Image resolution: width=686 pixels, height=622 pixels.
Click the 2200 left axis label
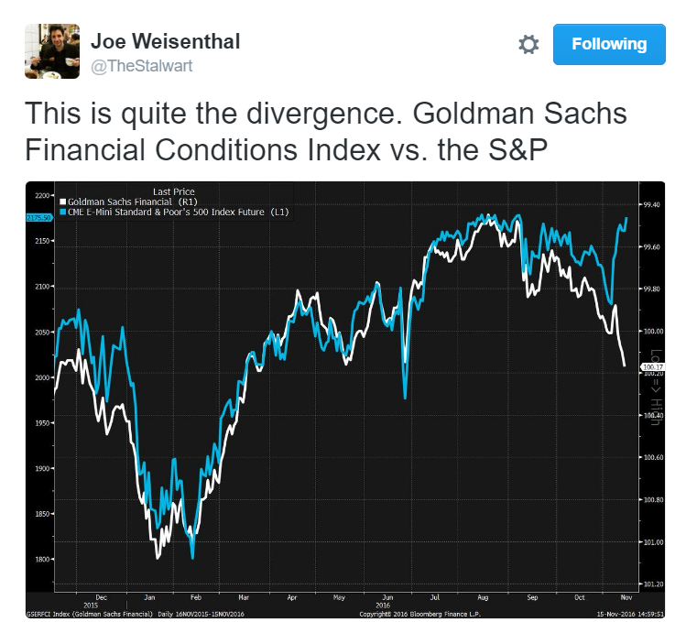(x=42, y=196)
